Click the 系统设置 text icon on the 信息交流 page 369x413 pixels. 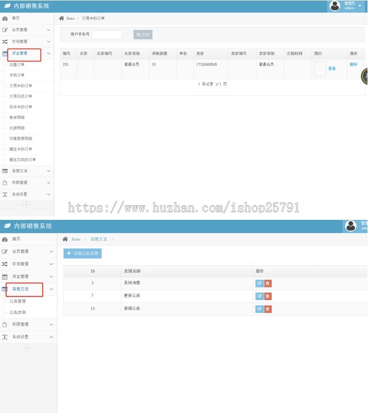(x=5, y=337)
